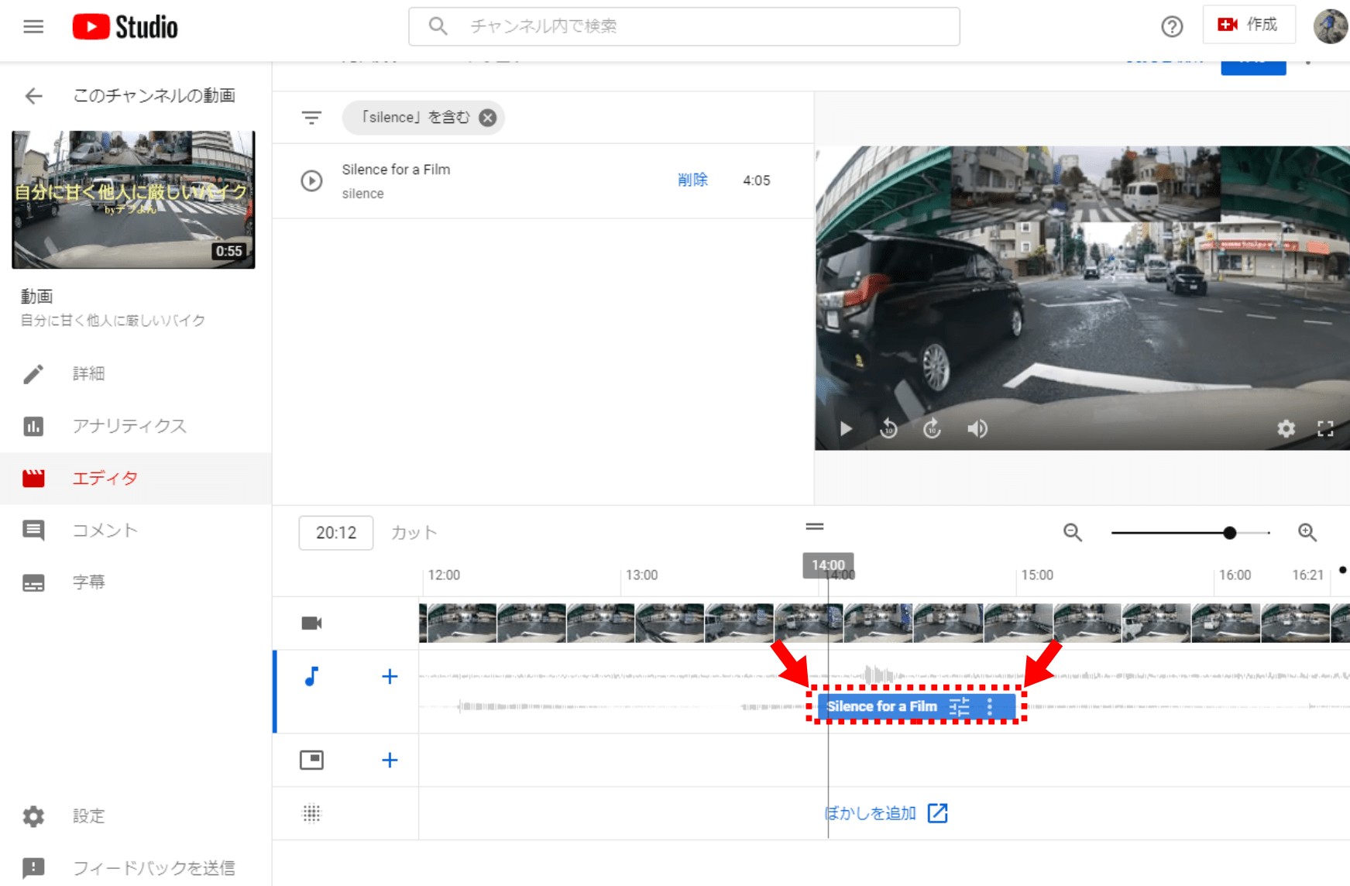The image size is (1350, 886).
Task: Remove the silence filter chip
Action: coord(487,118)
